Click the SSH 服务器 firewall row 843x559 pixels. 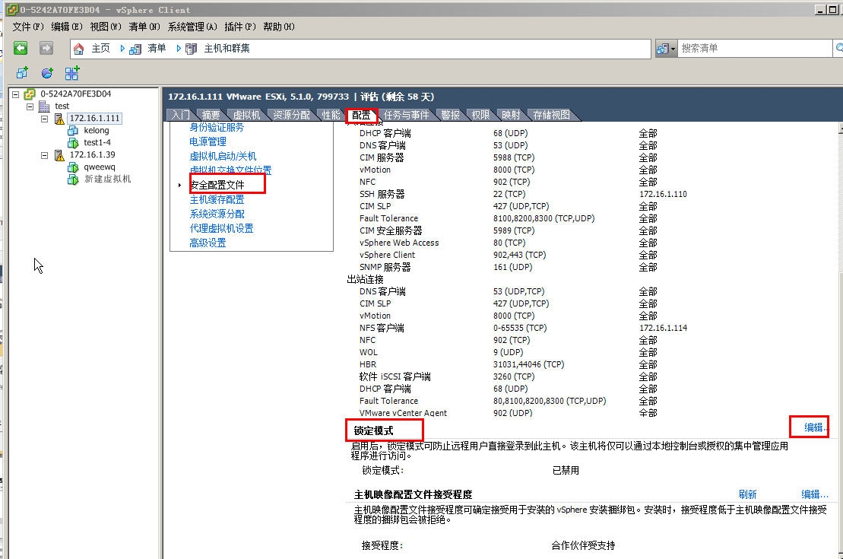point(523,194)
